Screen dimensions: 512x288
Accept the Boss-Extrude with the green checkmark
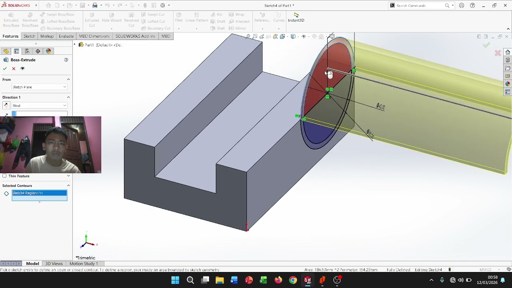pos(5,68)
